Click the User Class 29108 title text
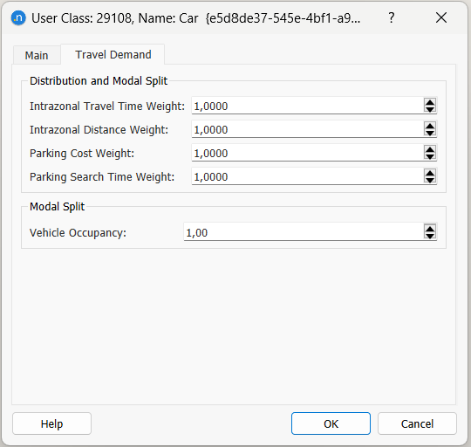 196,18
